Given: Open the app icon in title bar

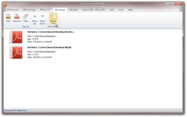Looking at the screenshot, I should 5,5.
